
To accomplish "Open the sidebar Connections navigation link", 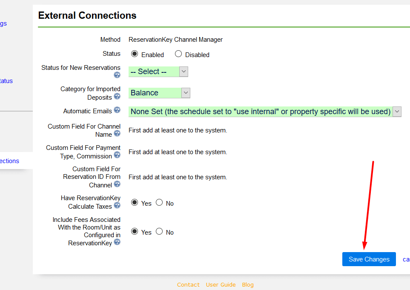I will (x=9, y=161).
